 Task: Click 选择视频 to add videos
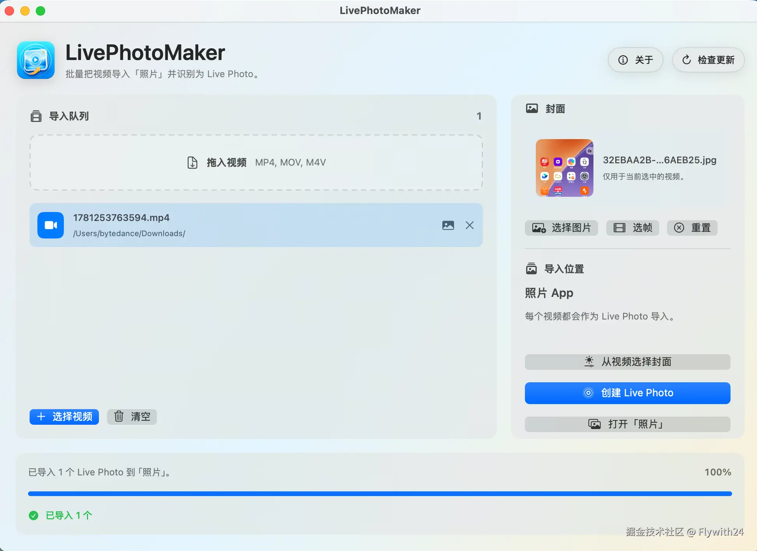pos(64,417)
